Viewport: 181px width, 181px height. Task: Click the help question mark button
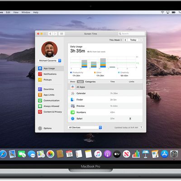click(x=141, y=128)
